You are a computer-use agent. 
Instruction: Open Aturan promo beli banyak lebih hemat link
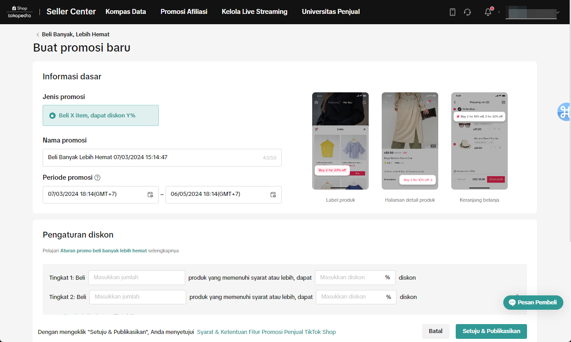tap(103, 251)
